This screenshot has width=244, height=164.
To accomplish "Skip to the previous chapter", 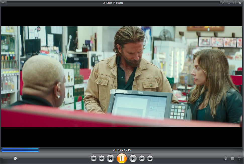I will pyautogui.click(x=111, y=158).
